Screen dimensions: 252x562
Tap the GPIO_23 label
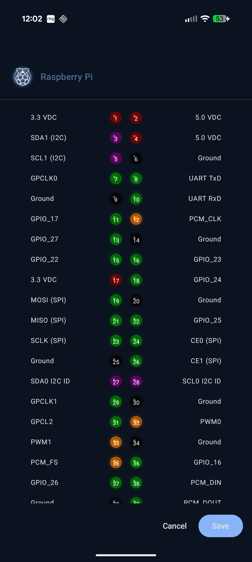207,259
